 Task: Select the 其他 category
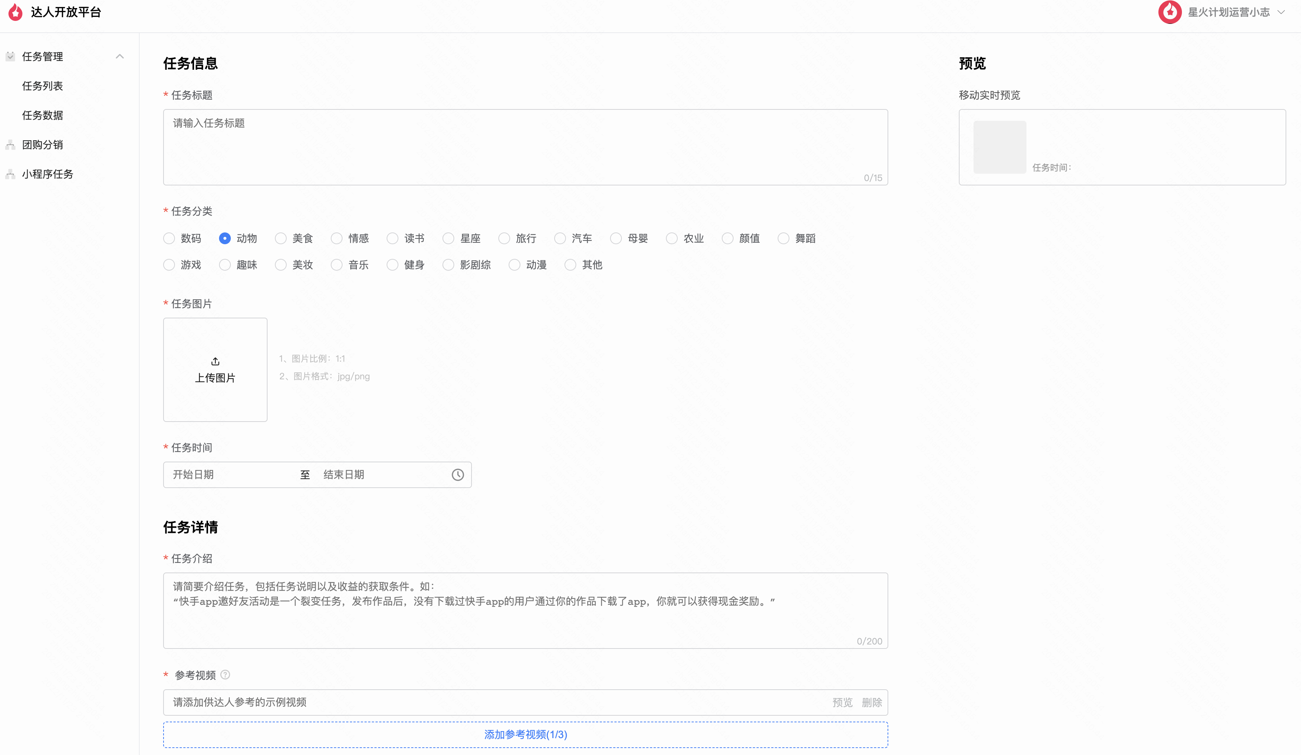(583, 264)
